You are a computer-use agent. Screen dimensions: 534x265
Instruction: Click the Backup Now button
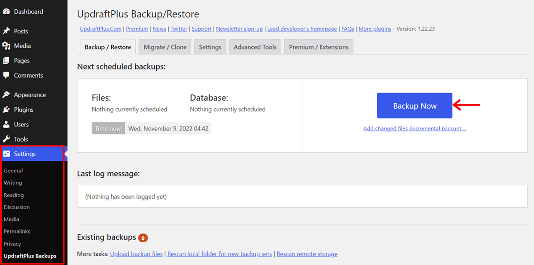coord(415,106)
